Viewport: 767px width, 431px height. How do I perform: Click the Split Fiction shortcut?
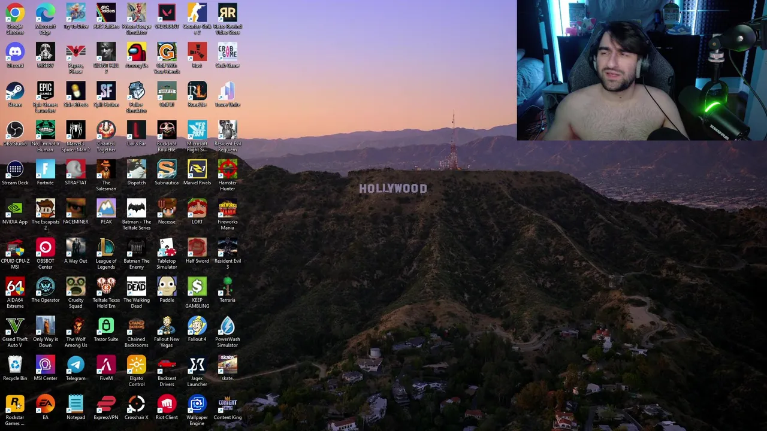point(106,91)
